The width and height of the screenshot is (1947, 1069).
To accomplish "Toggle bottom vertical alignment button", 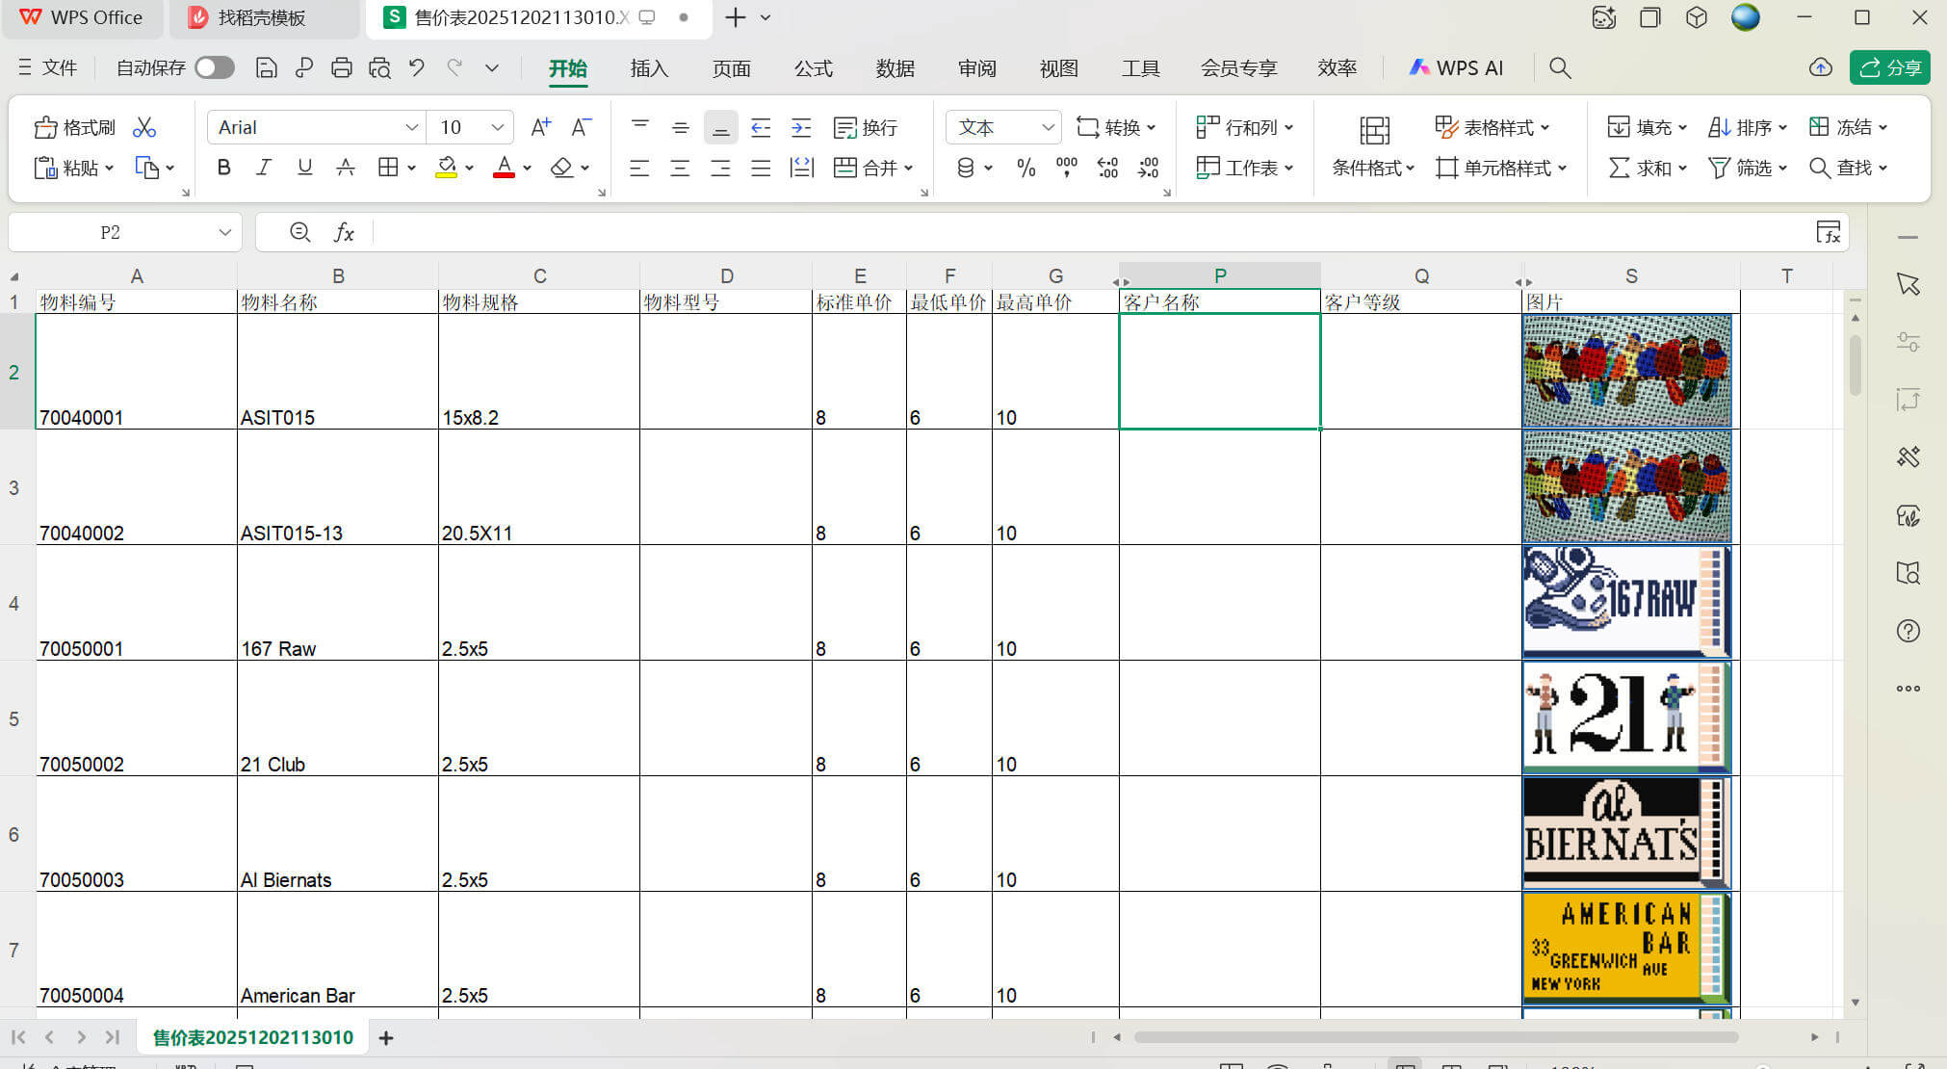I will tap(720, 127).
